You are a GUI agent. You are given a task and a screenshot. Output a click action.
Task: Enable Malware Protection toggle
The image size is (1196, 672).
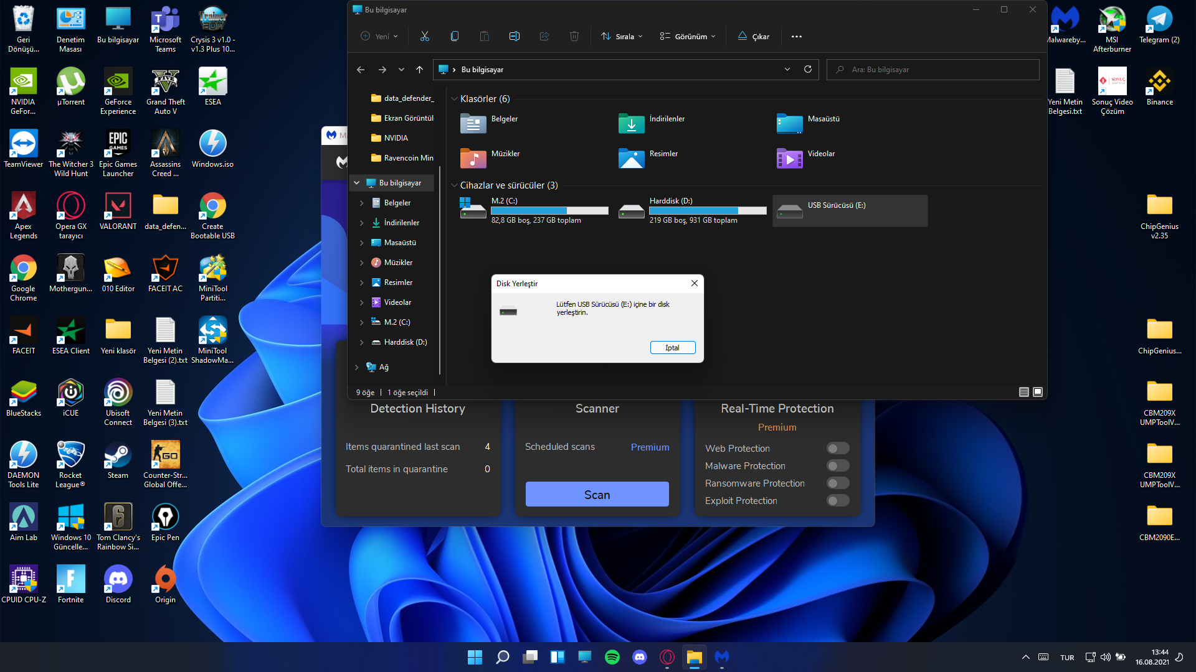[x=838, y=465]
